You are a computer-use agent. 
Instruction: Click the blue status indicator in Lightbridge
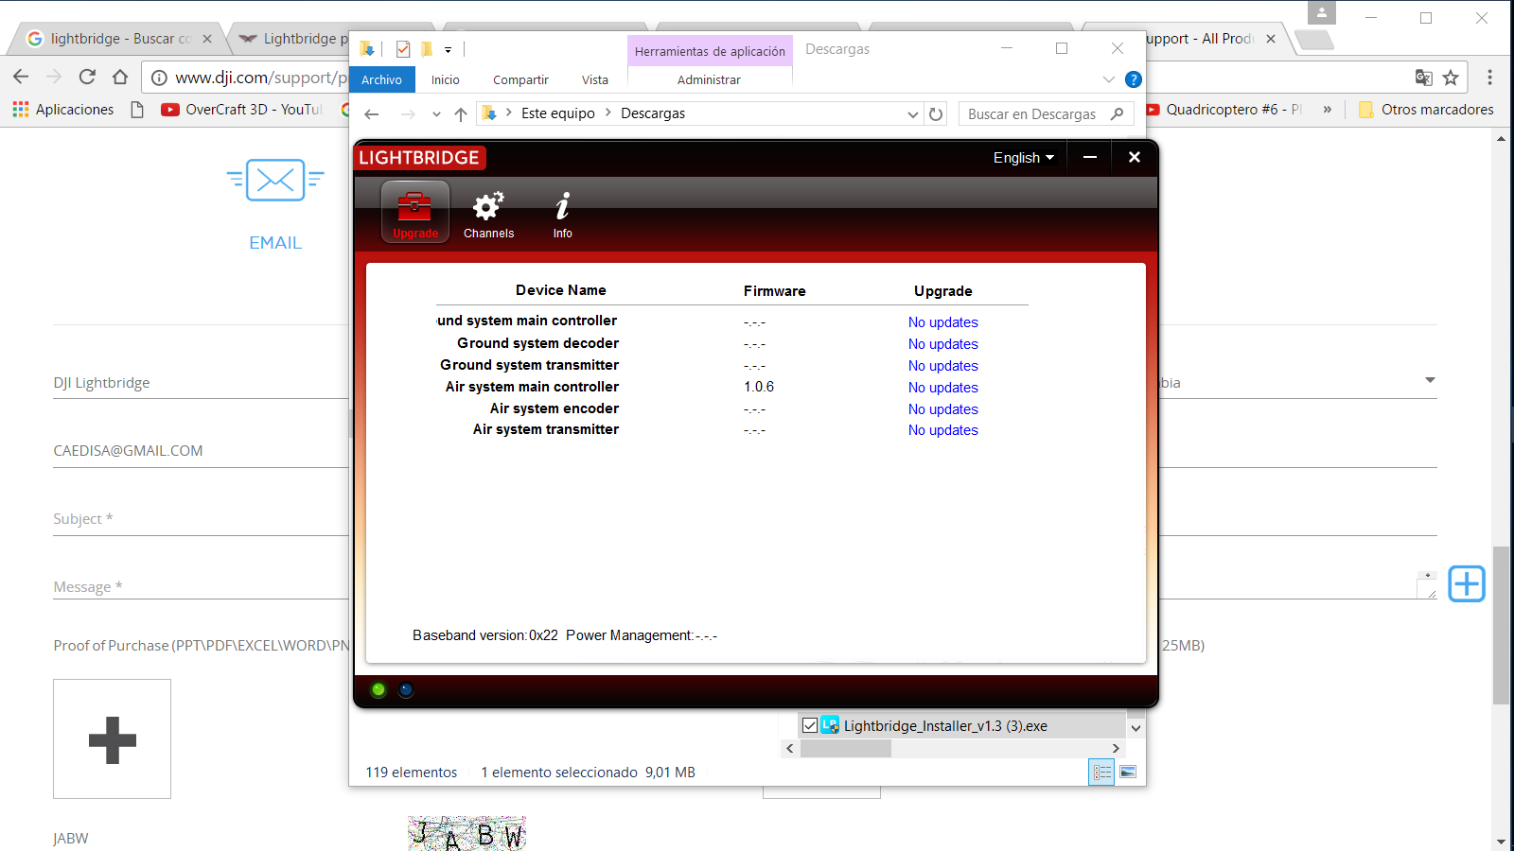(406, 689)
